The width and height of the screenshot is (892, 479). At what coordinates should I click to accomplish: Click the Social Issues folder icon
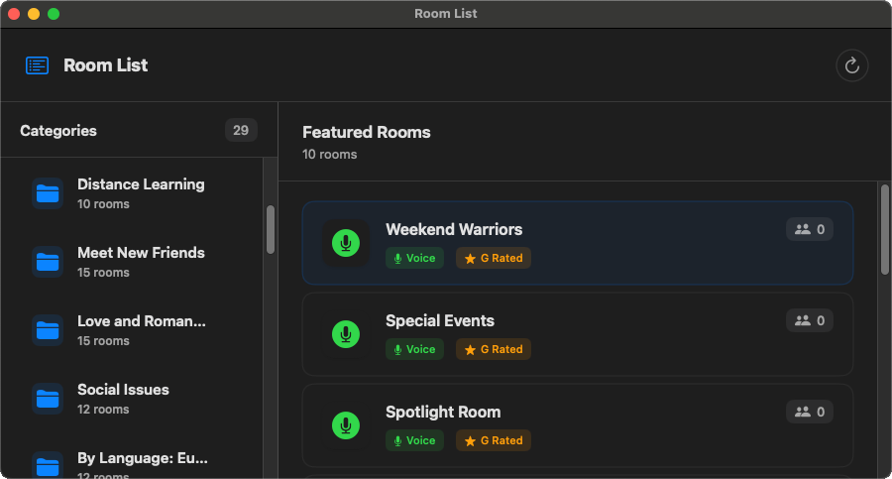48,399
